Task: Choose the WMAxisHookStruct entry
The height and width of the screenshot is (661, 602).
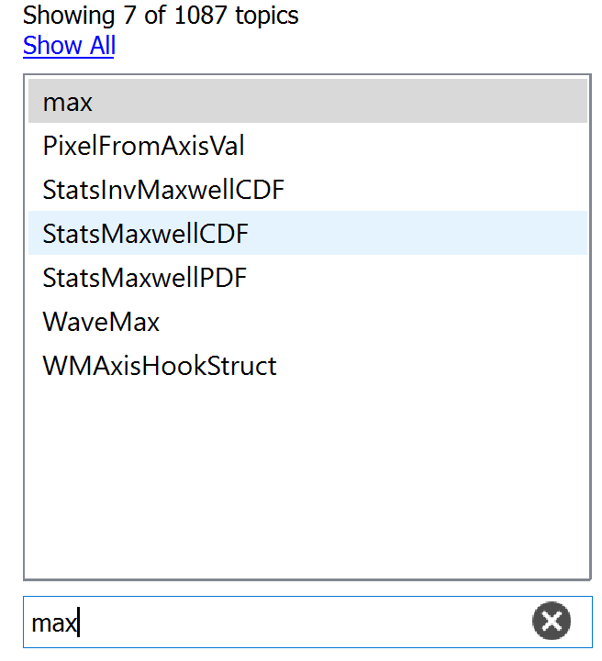Action: click(307, 365)
